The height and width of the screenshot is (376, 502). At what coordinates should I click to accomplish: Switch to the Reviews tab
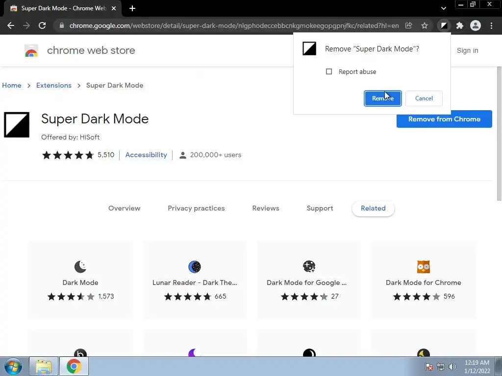coord(266,208)
